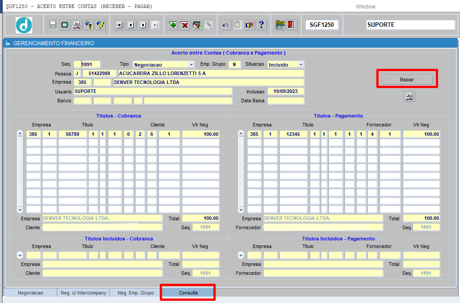This screenshot has height=303, width=460.
Task: Click the SGF1250 program code field
Action: 322,25
